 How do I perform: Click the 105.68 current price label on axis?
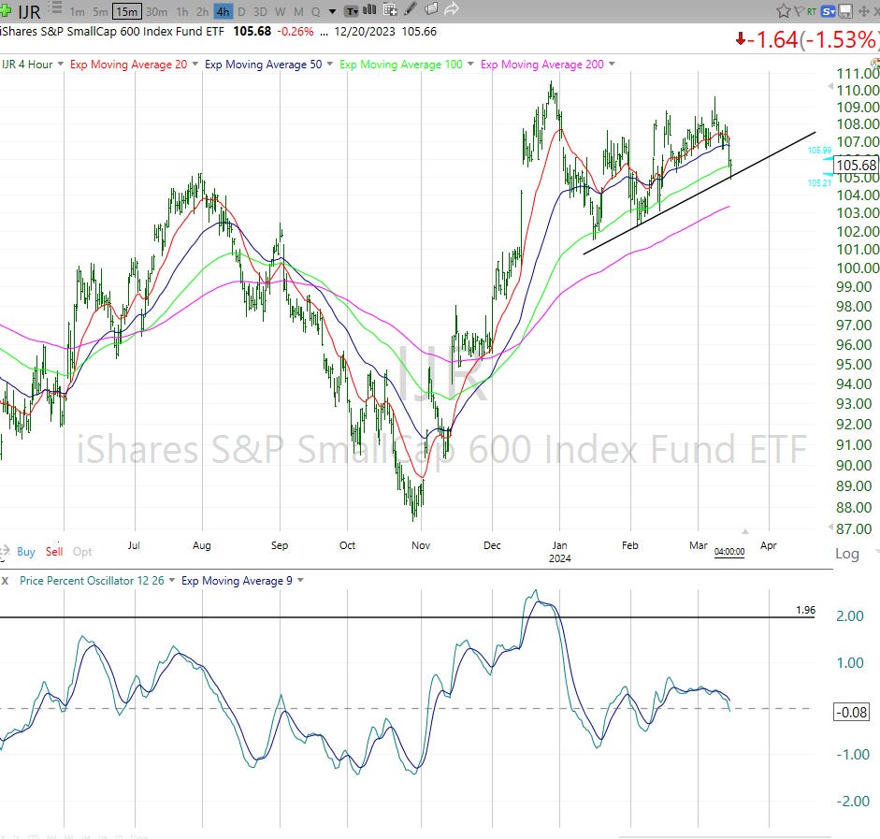[856, 165]
